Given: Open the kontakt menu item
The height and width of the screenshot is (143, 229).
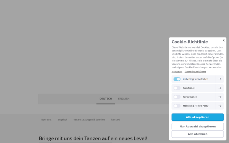Looking at the screenshot, I should pyautogui.click(x=116, y=119).
